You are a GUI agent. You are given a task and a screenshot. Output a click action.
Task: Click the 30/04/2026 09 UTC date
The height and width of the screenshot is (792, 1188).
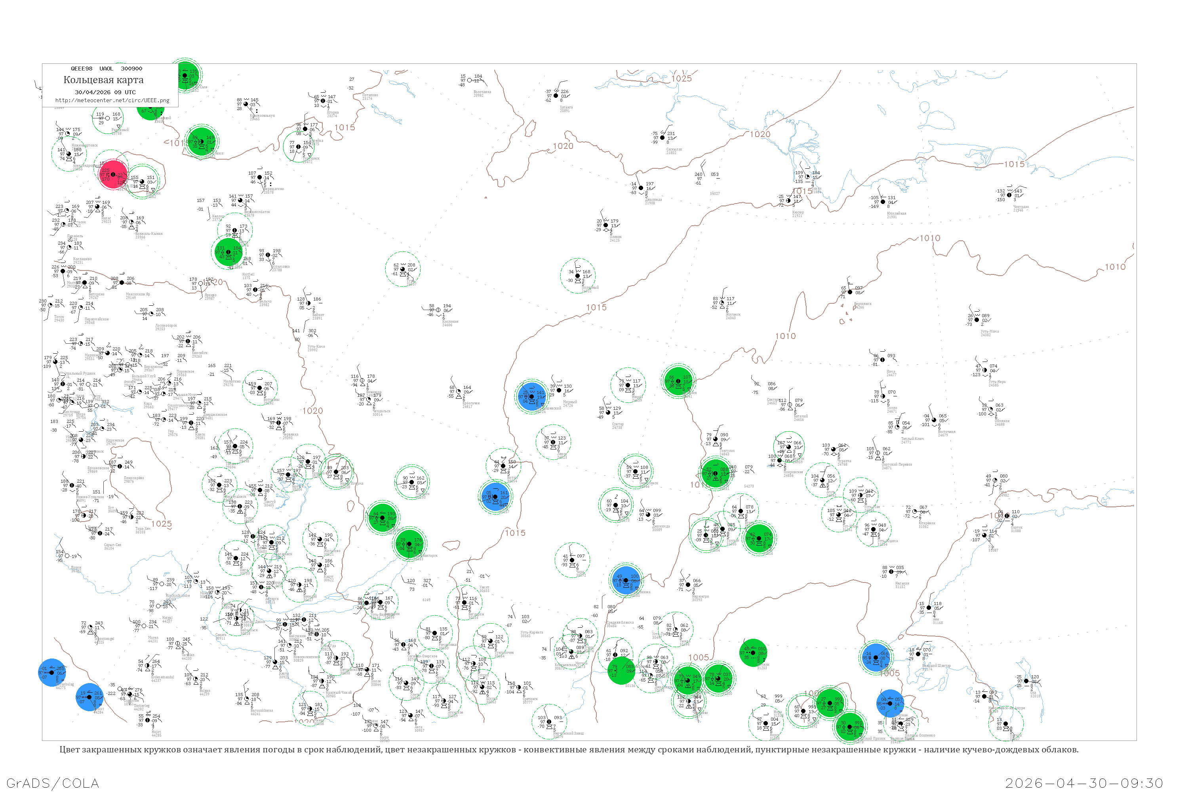(105, 92)
